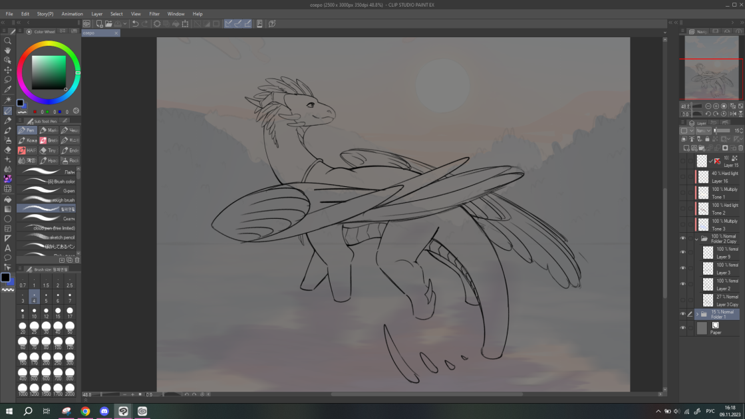The width and height of the screenshot is (745, 419).
Task: Open the Animation menu
Action: pos(72,14)
